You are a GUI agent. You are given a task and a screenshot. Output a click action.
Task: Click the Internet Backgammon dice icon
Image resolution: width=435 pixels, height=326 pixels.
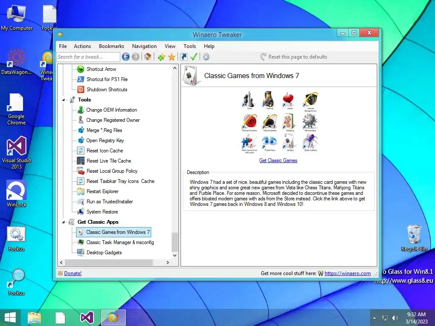[311, 100]
